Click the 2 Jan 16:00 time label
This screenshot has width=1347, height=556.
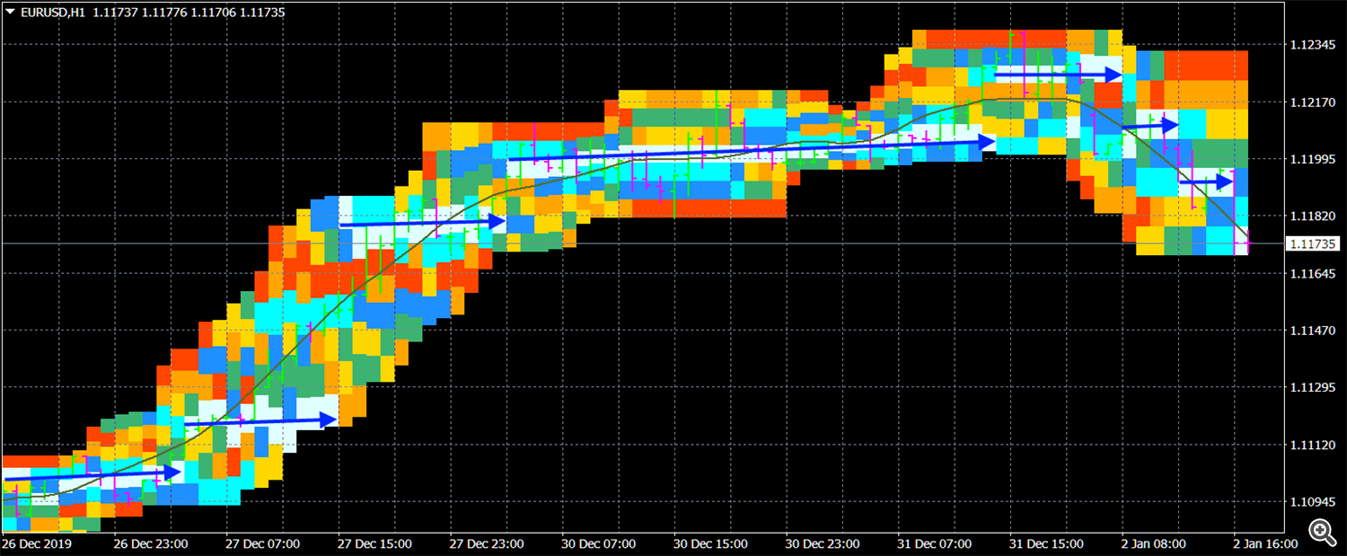[x=1266, y=544]
